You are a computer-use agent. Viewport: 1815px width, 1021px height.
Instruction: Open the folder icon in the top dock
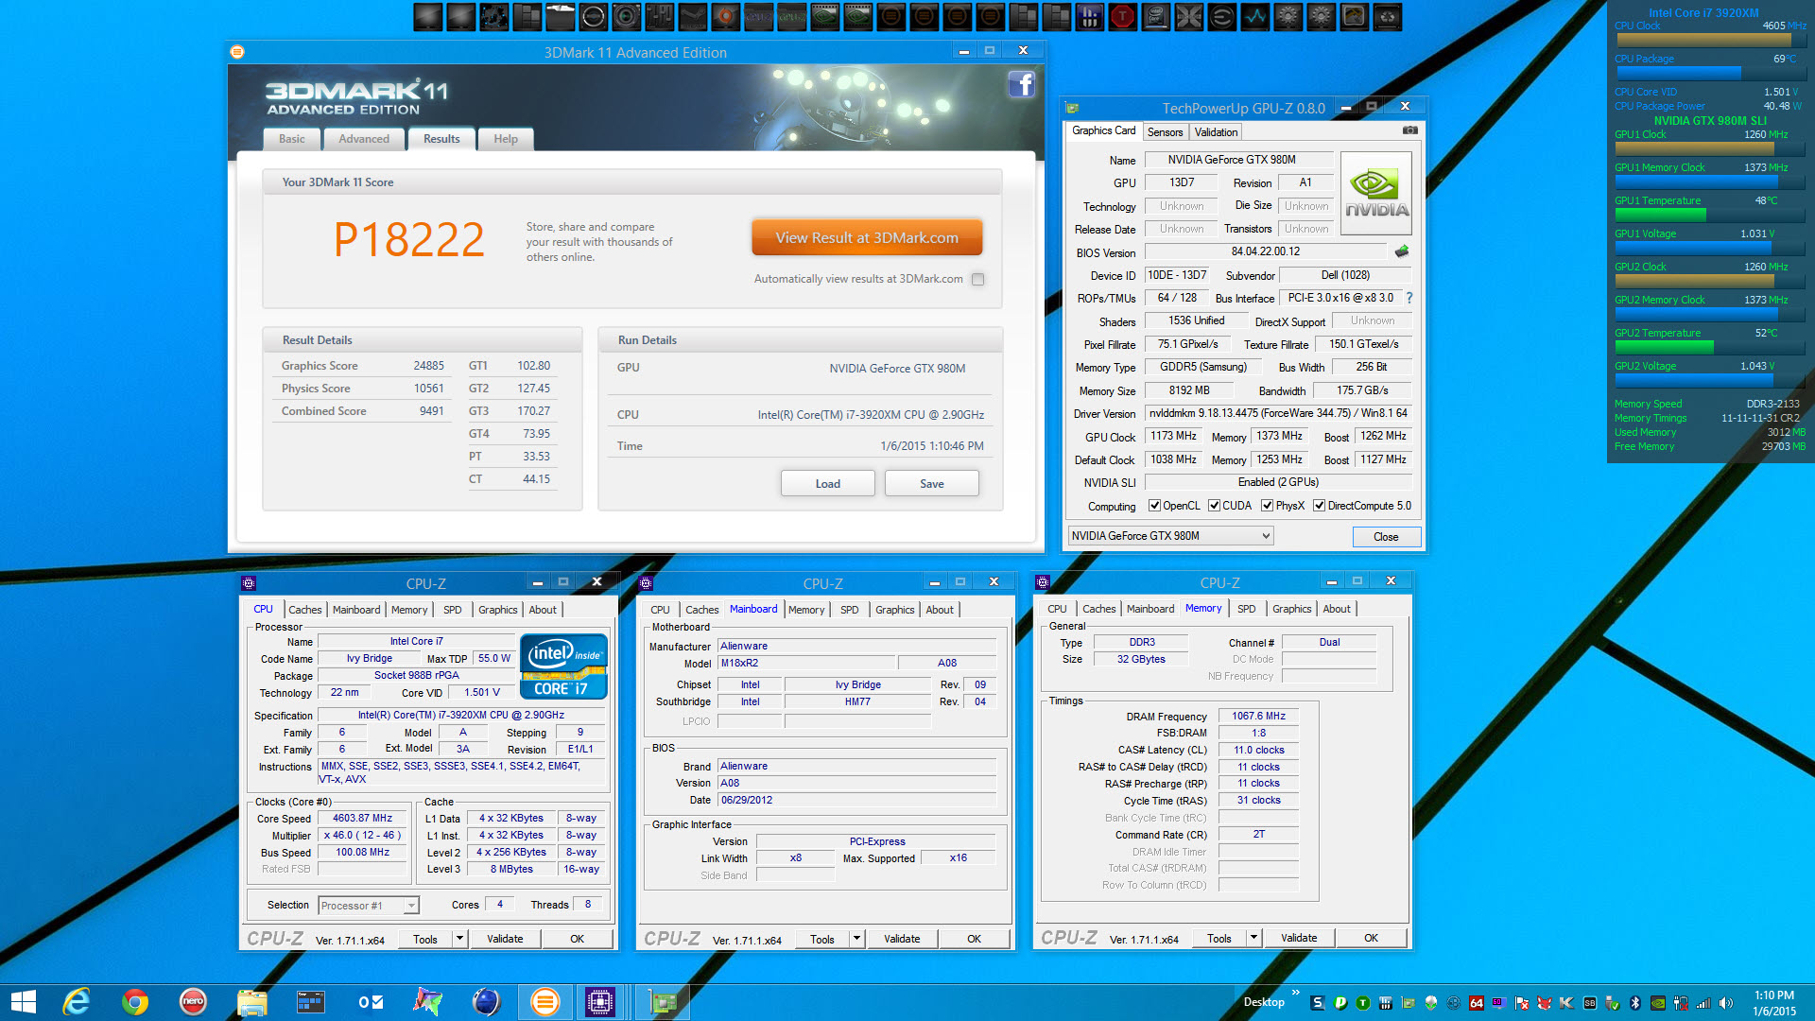(x=560, y=16)
